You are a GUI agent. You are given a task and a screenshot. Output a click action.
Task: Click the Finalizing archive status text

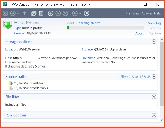point(88,23)
